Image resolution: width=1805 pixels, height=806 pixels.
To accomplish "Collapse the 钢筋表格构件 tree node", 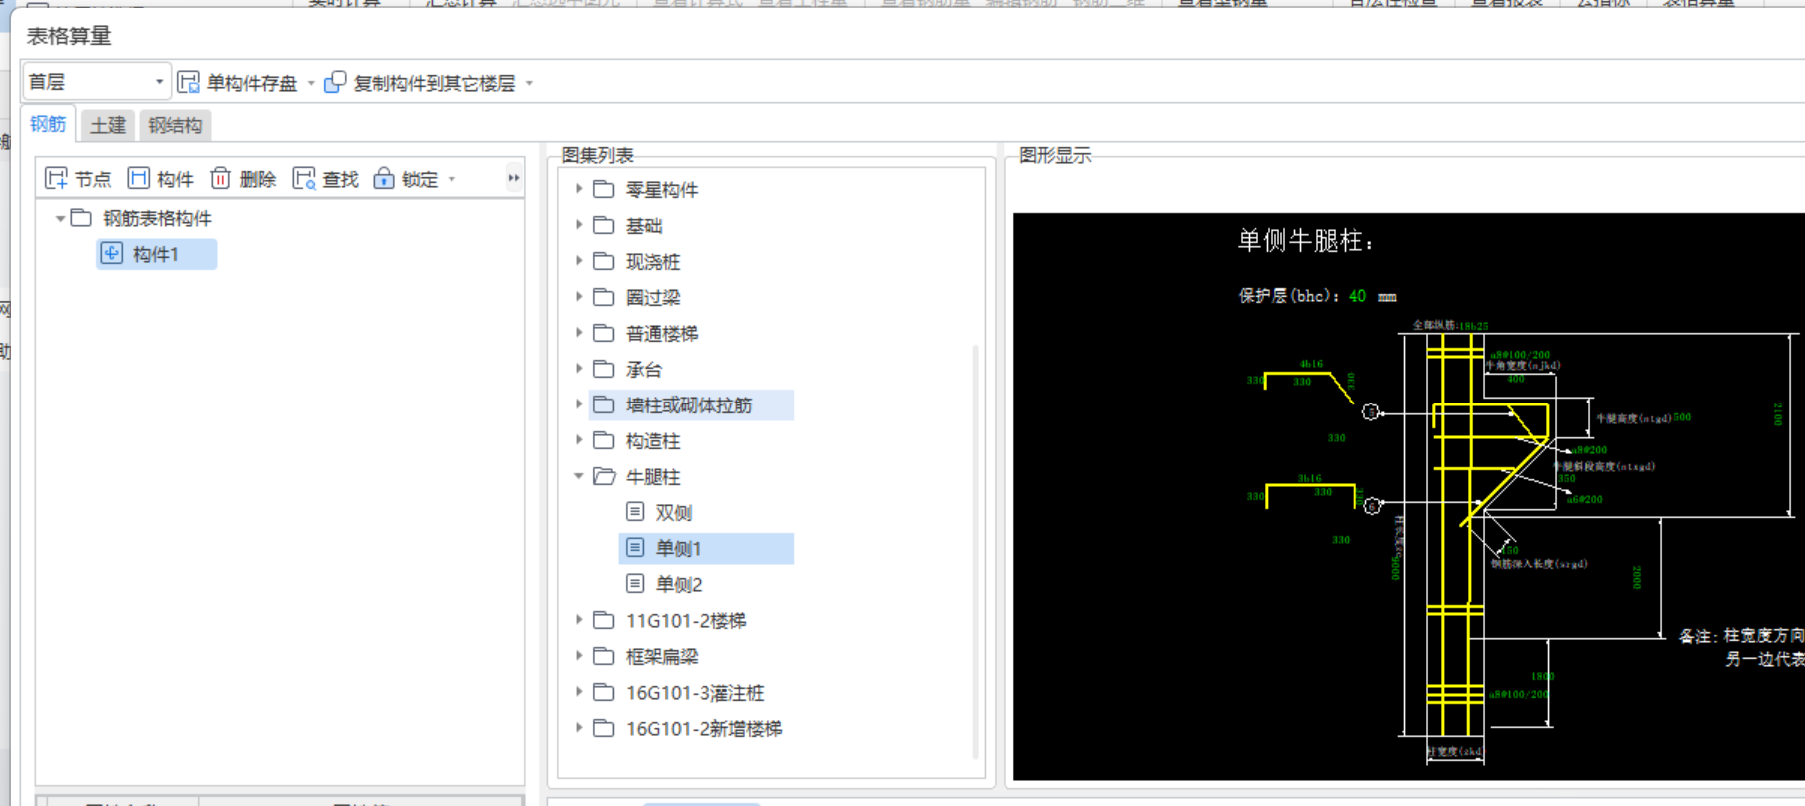I will pyautogui.click(x=60, y=218).
